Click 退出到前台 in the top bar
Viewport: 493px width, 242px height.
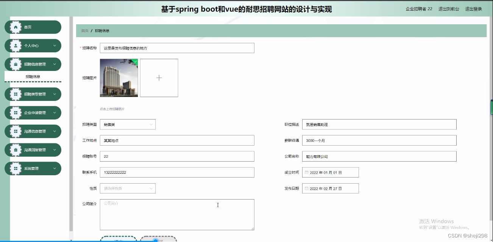pyautogui.click(x=449, y=8)
